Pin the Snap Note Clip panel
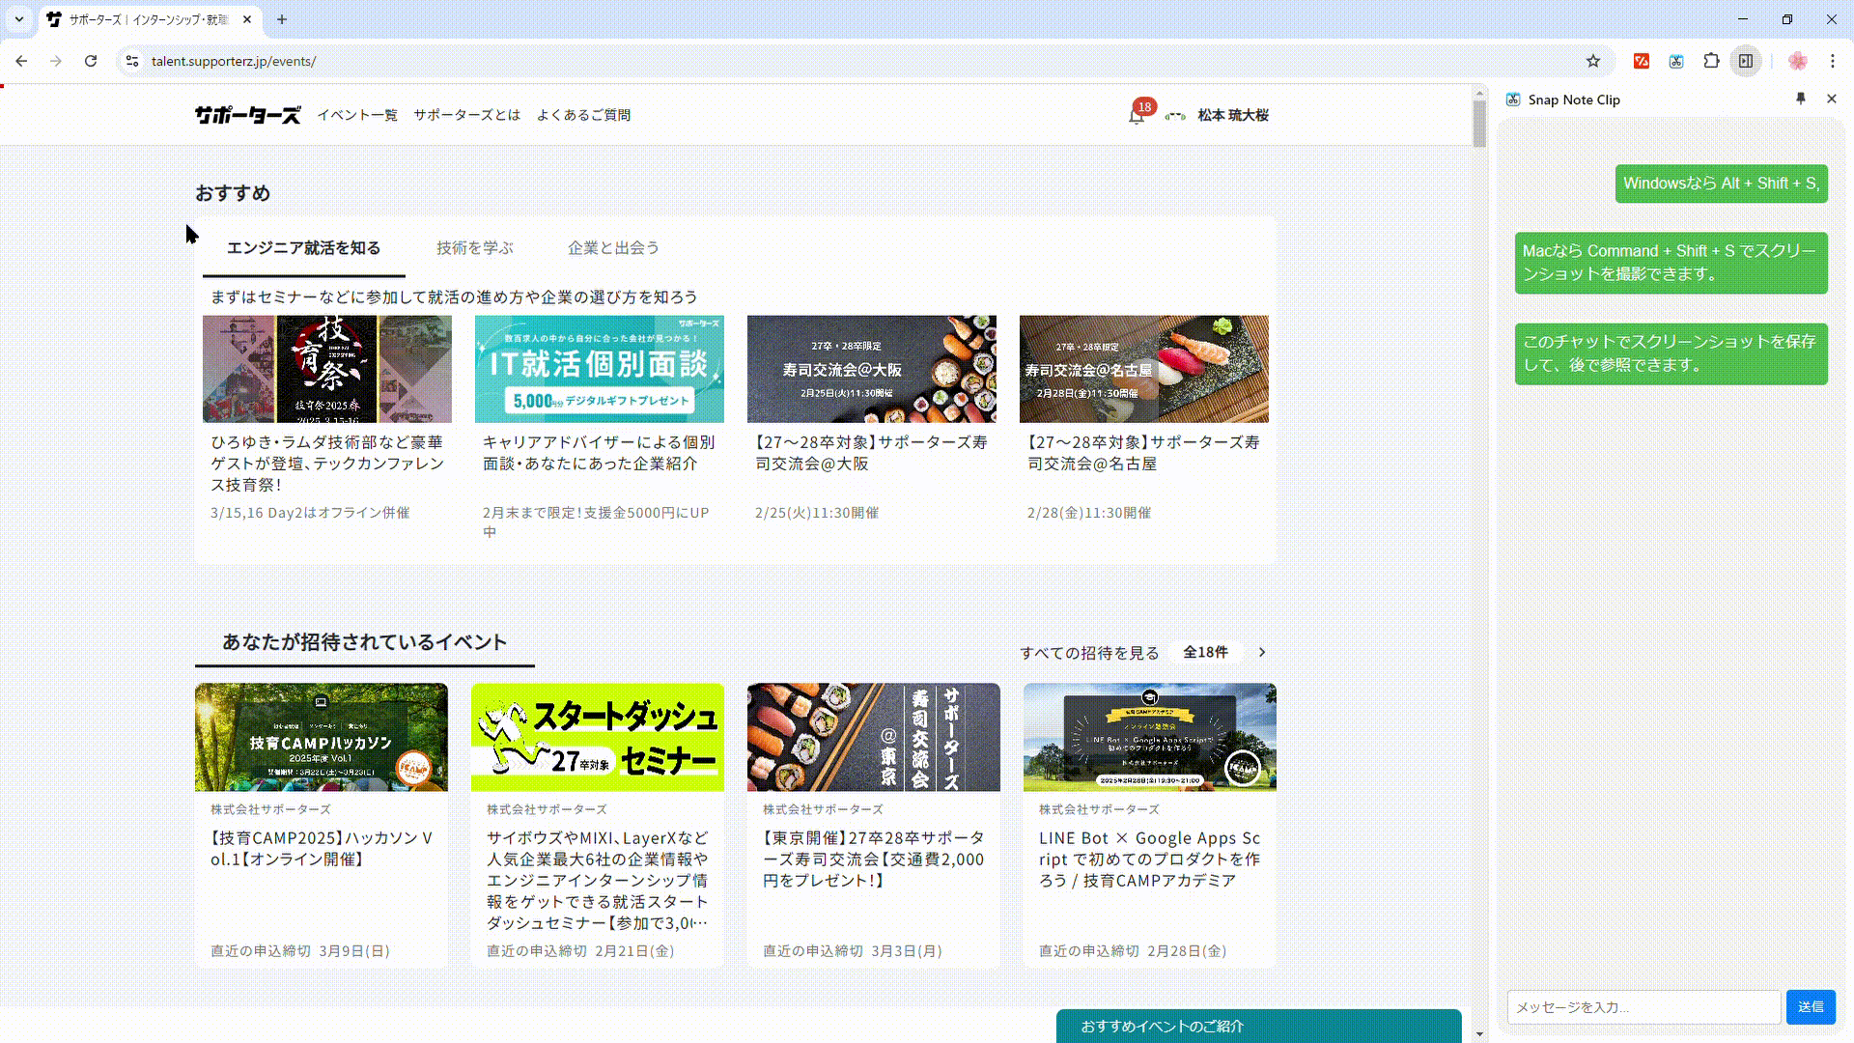The width and height of the screenshot is (1854, 1043). click(x=1800, y=99)
